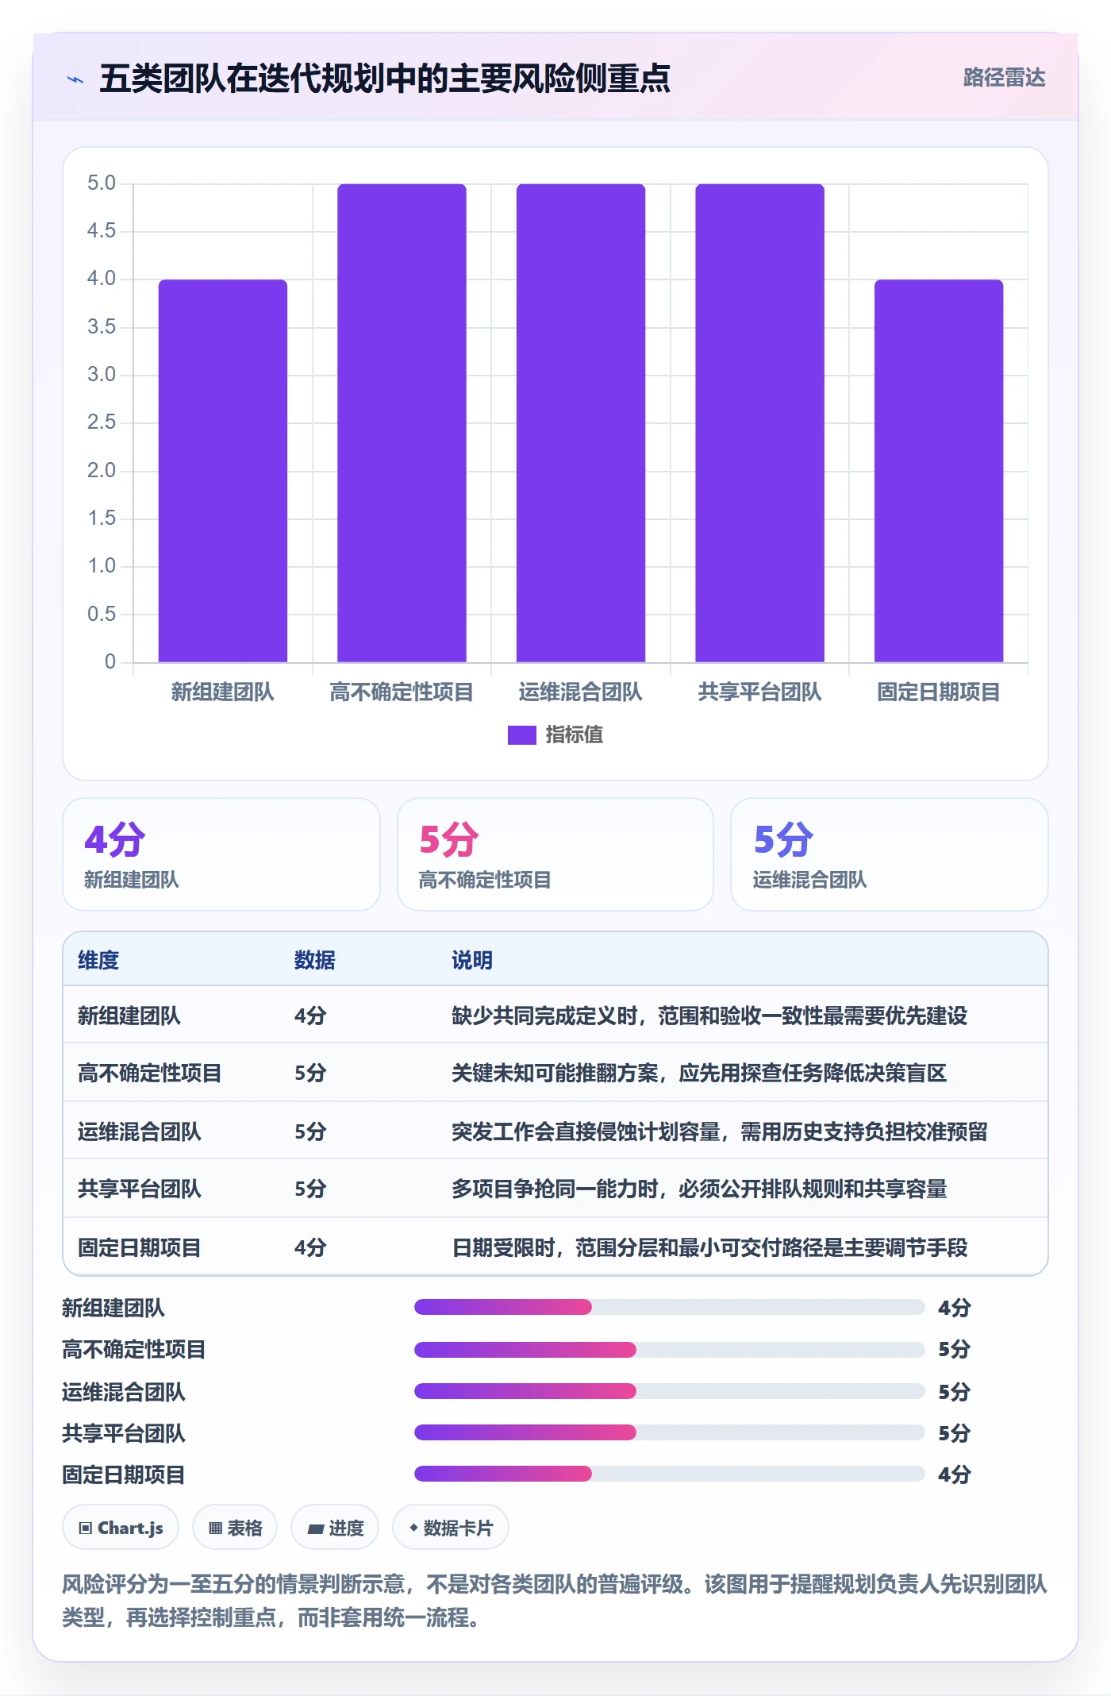Click the chart title 五类团队在迭代规划中的主要风险侧重点

click(385, 79)
